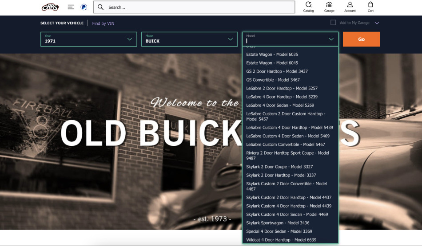Open the Make dropdown showing BUICK
422x246 pixels.
coord(189,39)
